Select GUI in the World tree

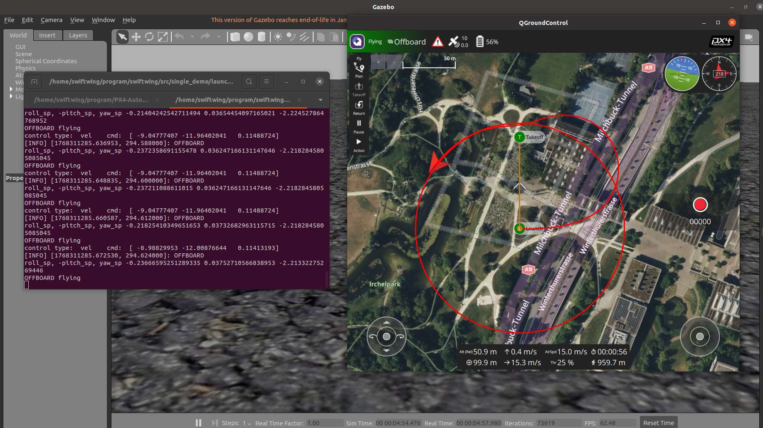[20, 47]
